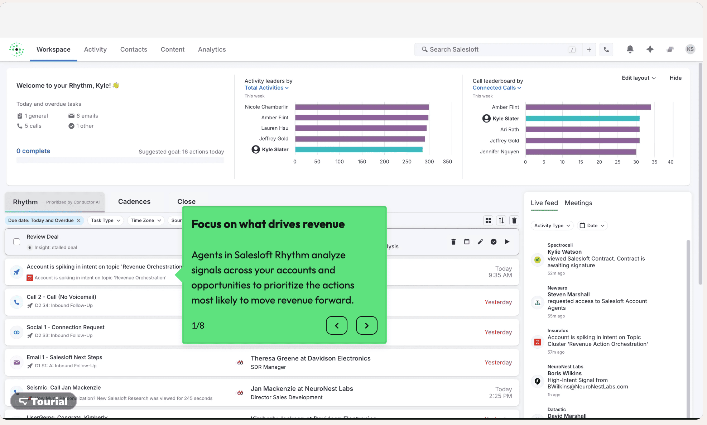
Task: Check the Review Deal checkbox
Action: 16,242
